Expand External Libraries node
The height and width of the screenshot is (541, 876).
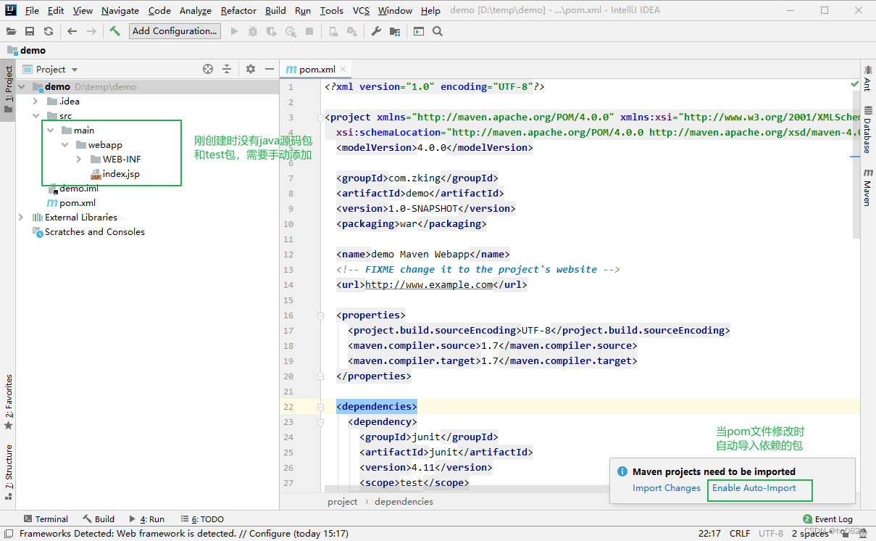22,218
